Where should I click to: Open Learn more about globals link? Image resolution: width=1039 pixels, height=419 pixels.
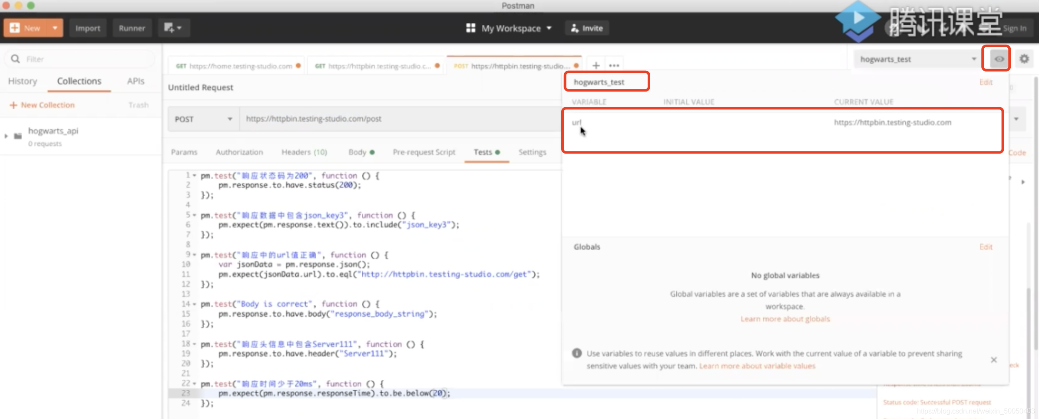coord(785,319)
